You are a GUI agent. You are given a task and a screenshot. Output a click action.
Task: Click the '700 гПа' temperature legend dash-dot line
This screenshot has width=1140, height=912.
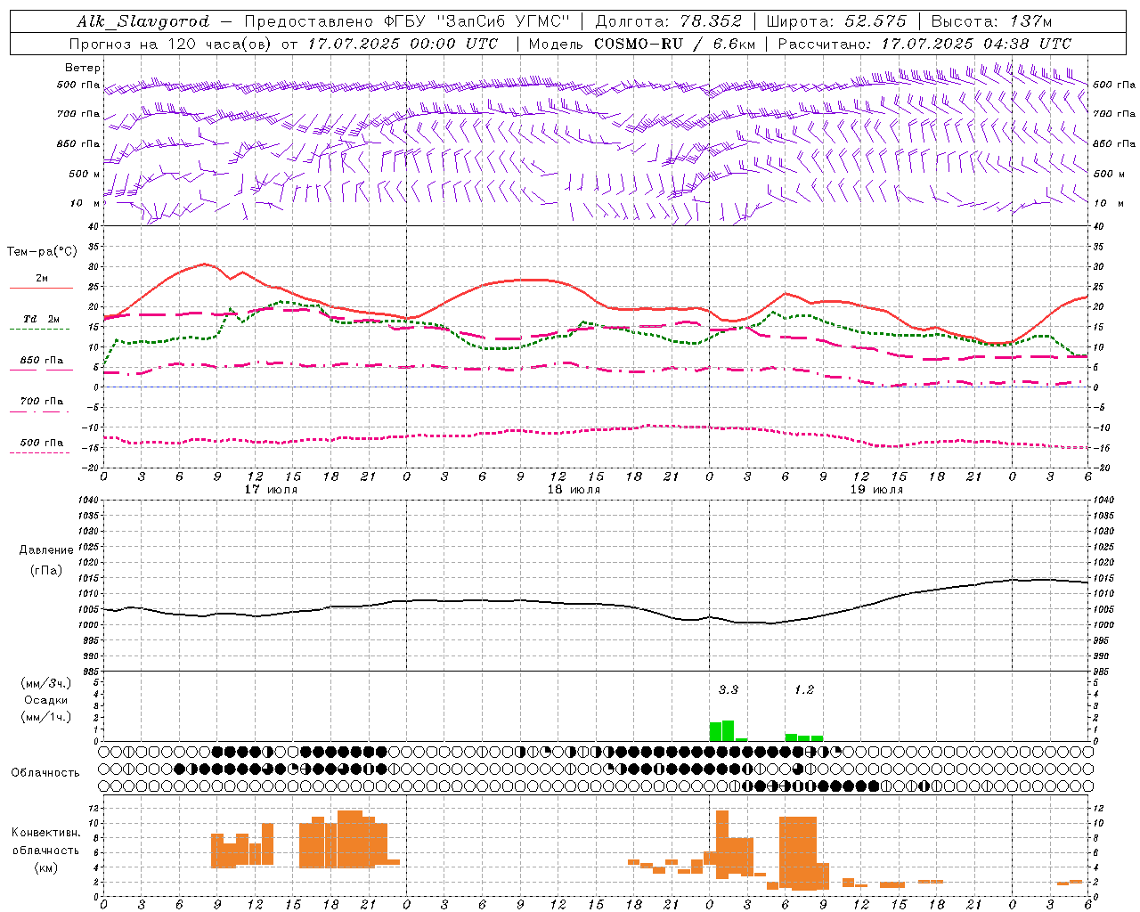tap(39, 411)
